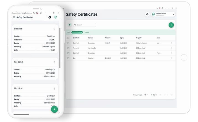Click GasMan contact cell
The width and height of the screenshot is (198, 122).
pyautogui.click(x=91, y=58)
